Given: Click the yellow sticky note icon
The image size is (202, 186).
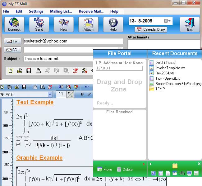Looking at the screenshot, I should [x=175, y=166].
